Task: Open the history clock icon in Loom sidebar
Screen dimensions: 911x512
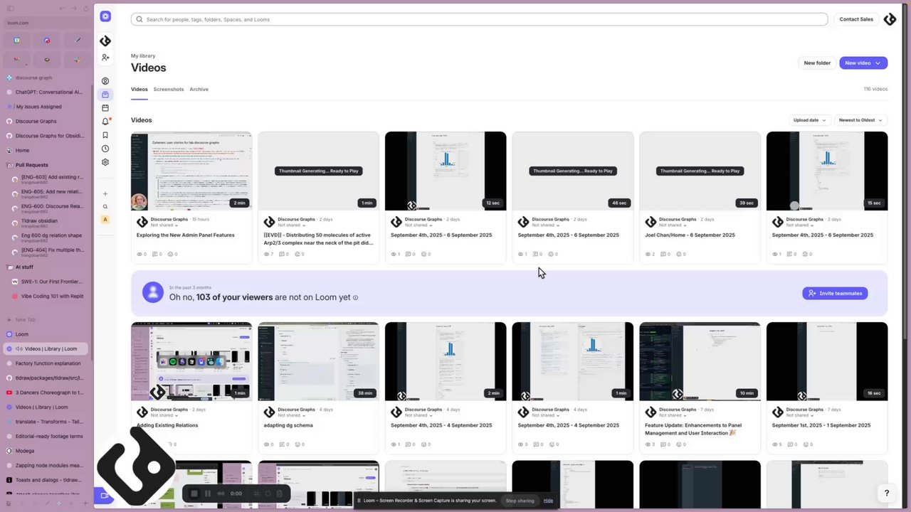Action: pyautogui.click(x=105, y=149)
